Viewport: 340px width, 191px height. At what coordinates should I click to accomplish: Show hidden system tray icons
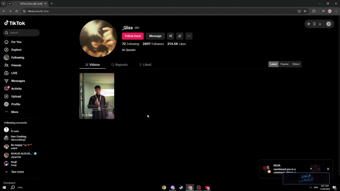coord(311,188)
